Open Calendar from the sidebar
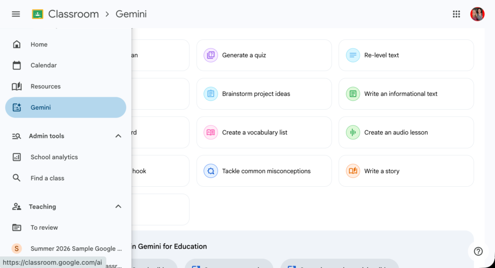This screenshot has height=268, width=495. 66,65
